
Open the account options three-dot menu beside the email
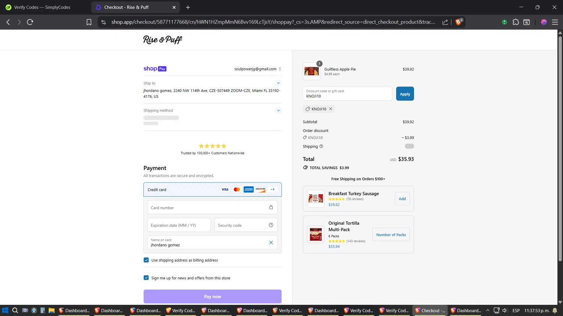(280, 69)
